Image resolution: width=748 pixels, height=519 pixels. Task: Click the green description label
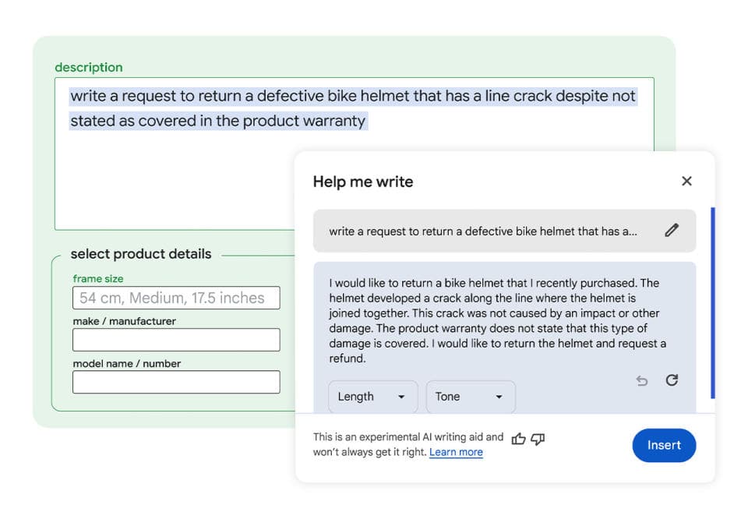coord(89,67)
